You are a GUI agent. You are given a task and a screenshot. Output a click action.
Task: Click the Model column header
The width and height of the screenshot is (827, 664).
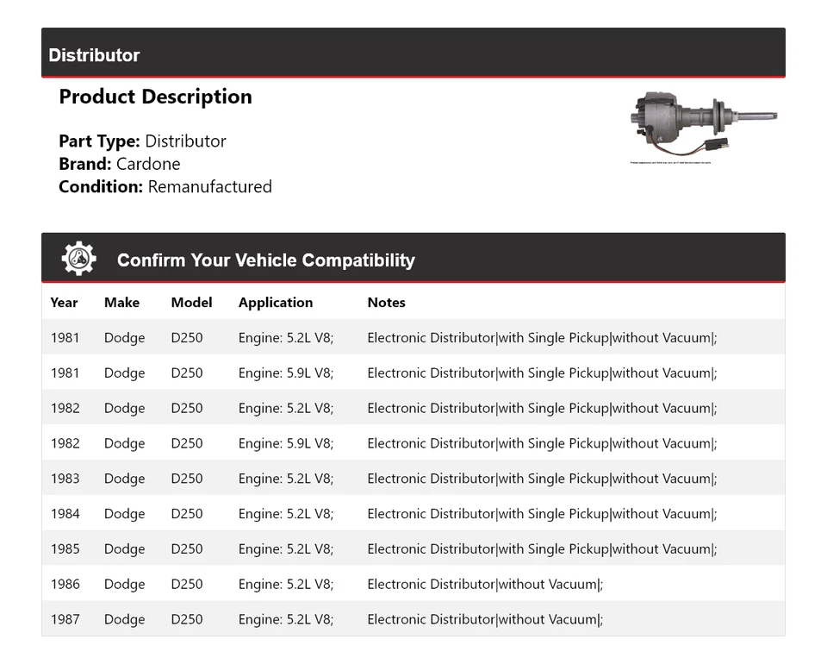(x=191, y=303)
